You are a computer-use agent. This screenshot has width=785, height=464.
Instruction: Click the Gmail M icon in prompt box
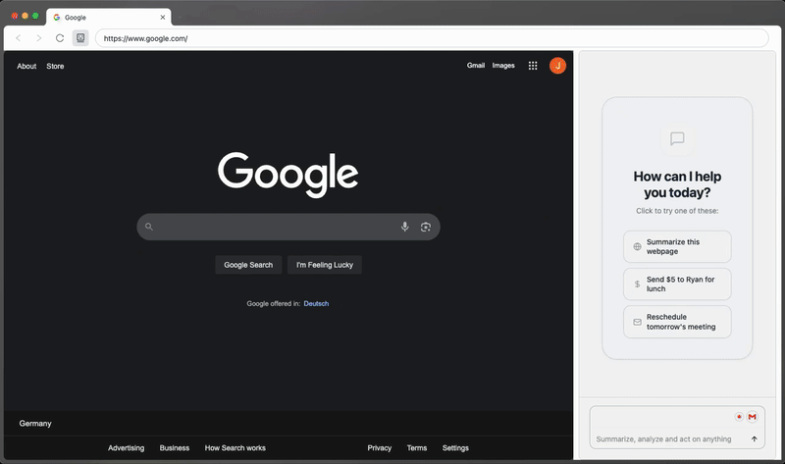point(752,417)
